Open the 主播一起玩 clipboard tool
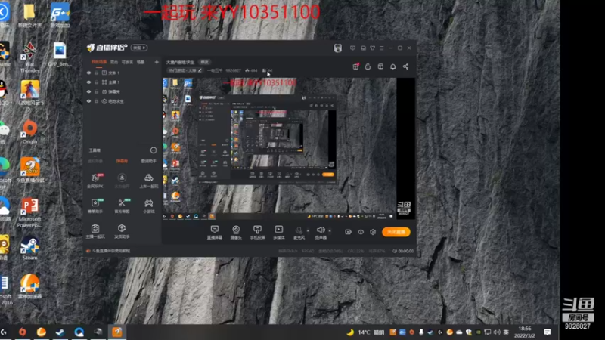The height and width of the screenshot is (340, 605). (95, 231)
